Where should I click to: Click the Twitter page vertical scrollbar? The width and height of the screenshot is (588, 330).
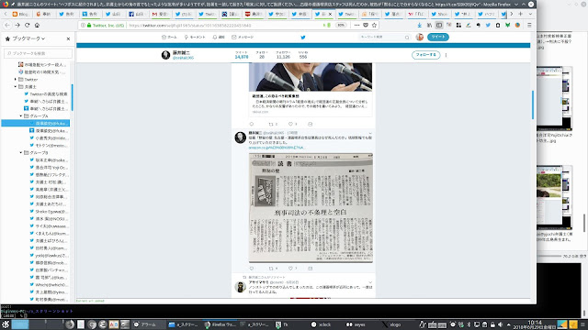click(x=533, y=105)
